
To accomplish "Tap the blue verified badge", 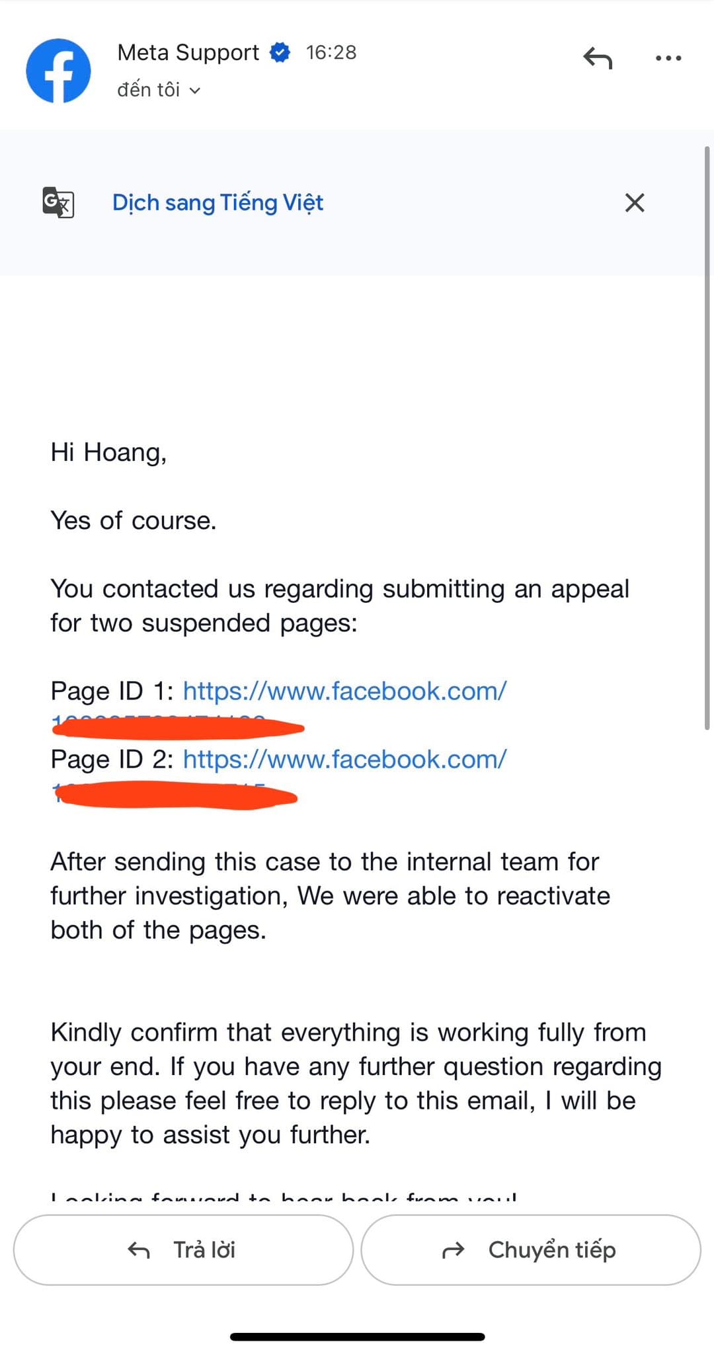I will (280, 52).
